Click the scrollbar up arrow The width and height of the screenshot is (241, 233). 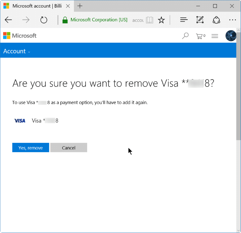[x=239, y=30]
